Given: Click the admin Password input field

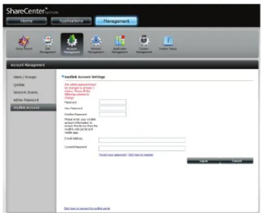Looking at the screenshot, I should [x=113, y=102].
